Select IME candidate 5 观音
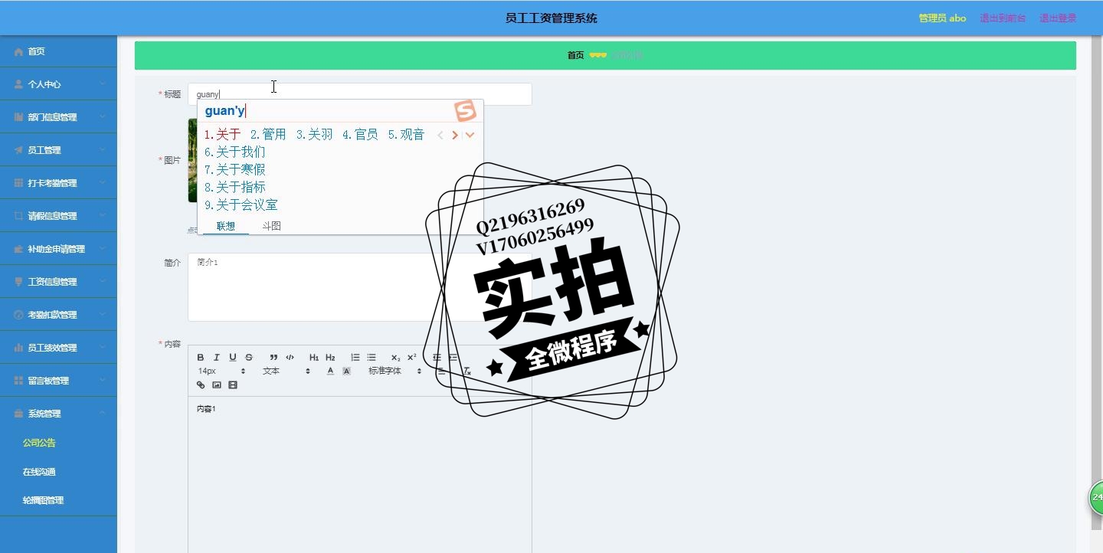This screenshot has width=1103, height=553. coord(406,135)
